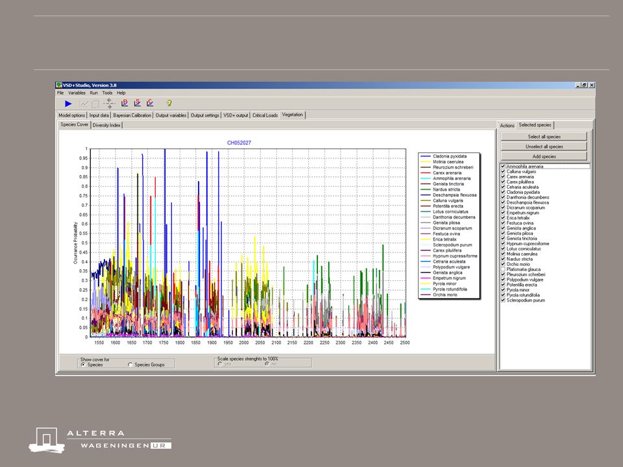The image size is (623, 467).
Task: Click the yellow lightbulb help icon
Action: tap(169, 103)
